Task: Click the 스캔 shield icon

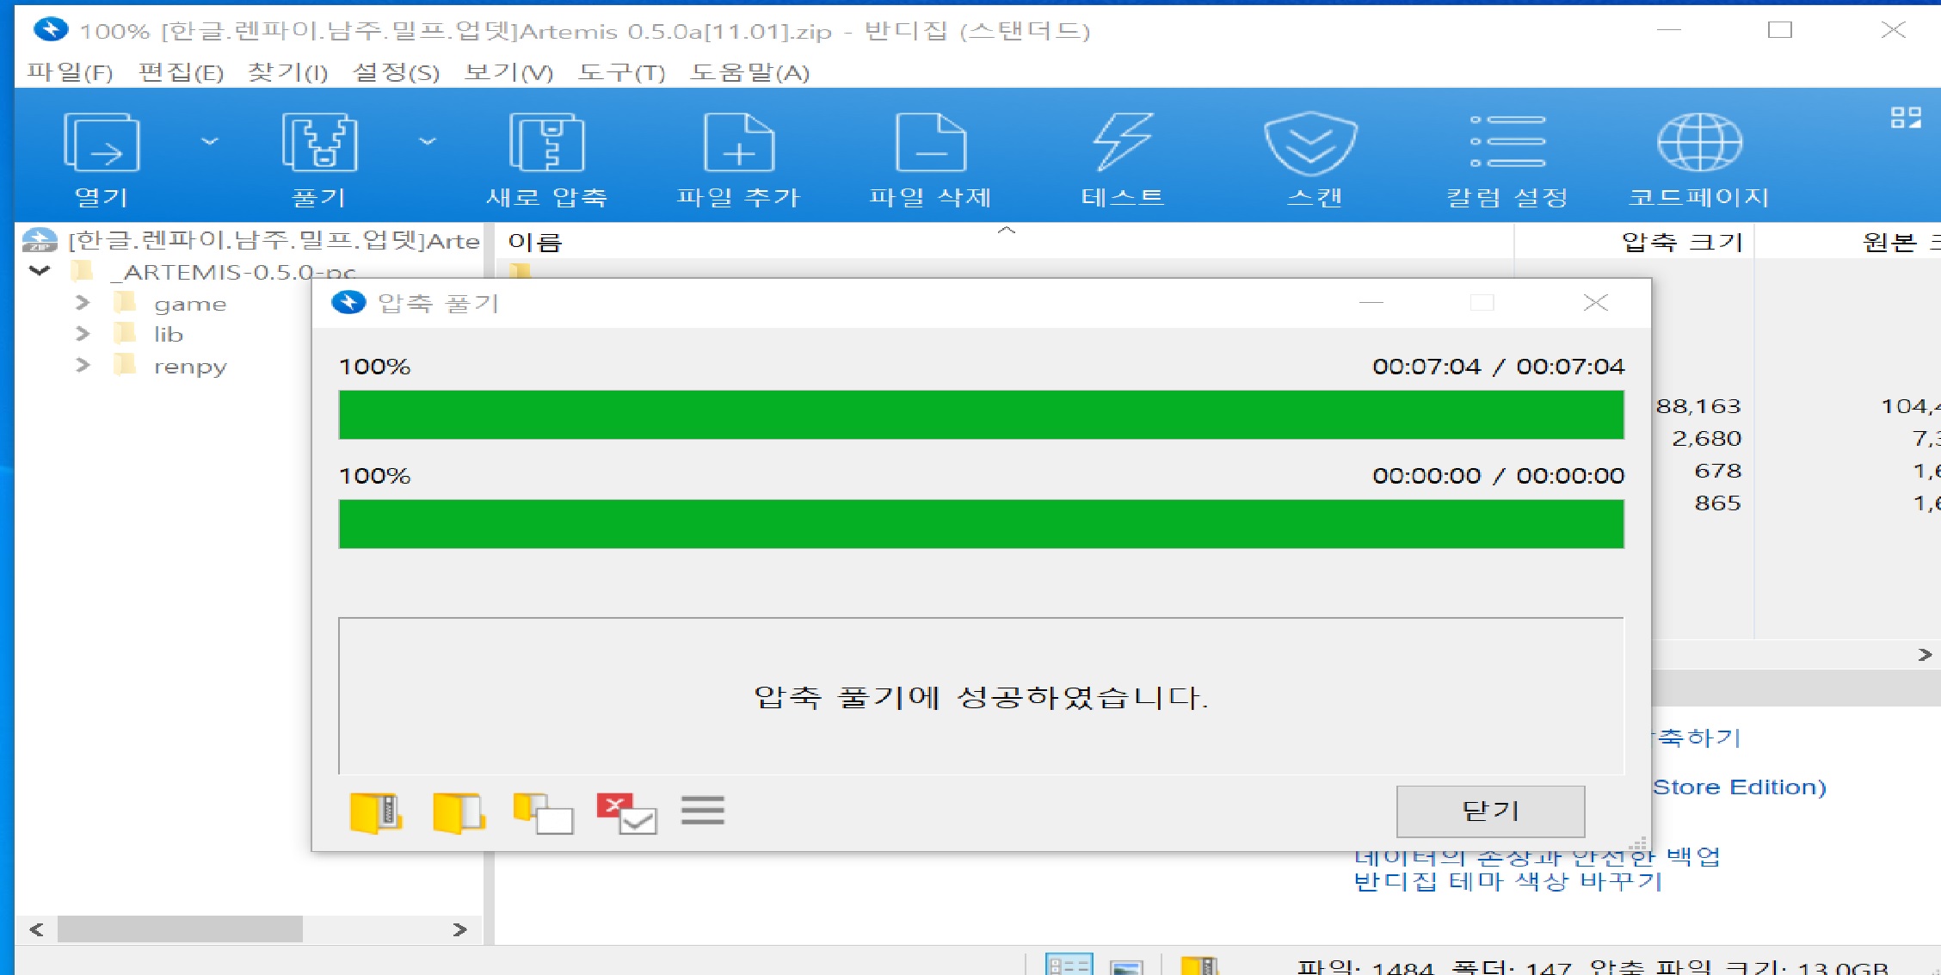Action: (x=1310, y=143)
